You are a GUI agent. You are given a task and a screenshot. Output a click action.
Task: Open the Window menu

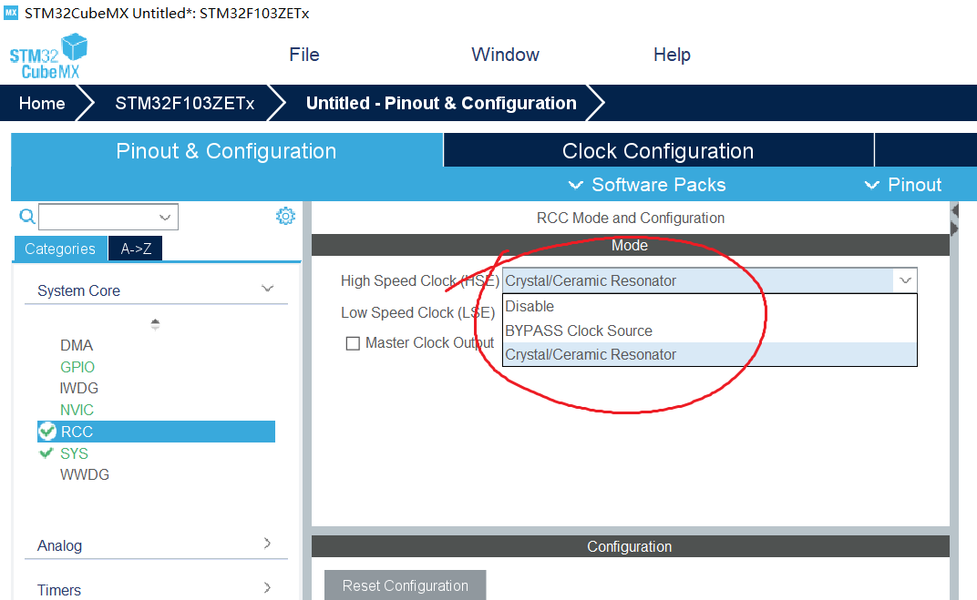[x=505, y=55]
